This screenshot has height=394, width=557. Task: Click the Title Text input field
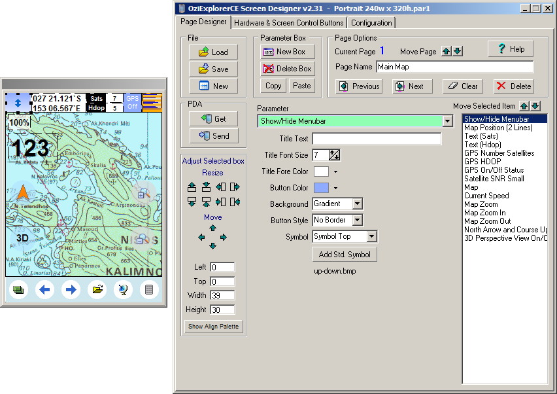(x=377, y=139)
